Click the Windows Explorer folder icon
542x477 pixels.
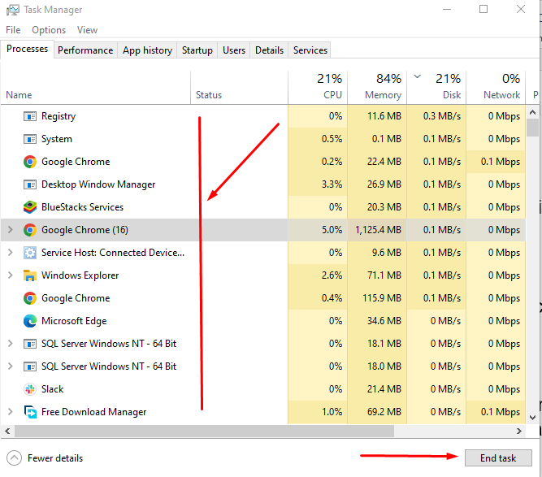coord(30,275)
